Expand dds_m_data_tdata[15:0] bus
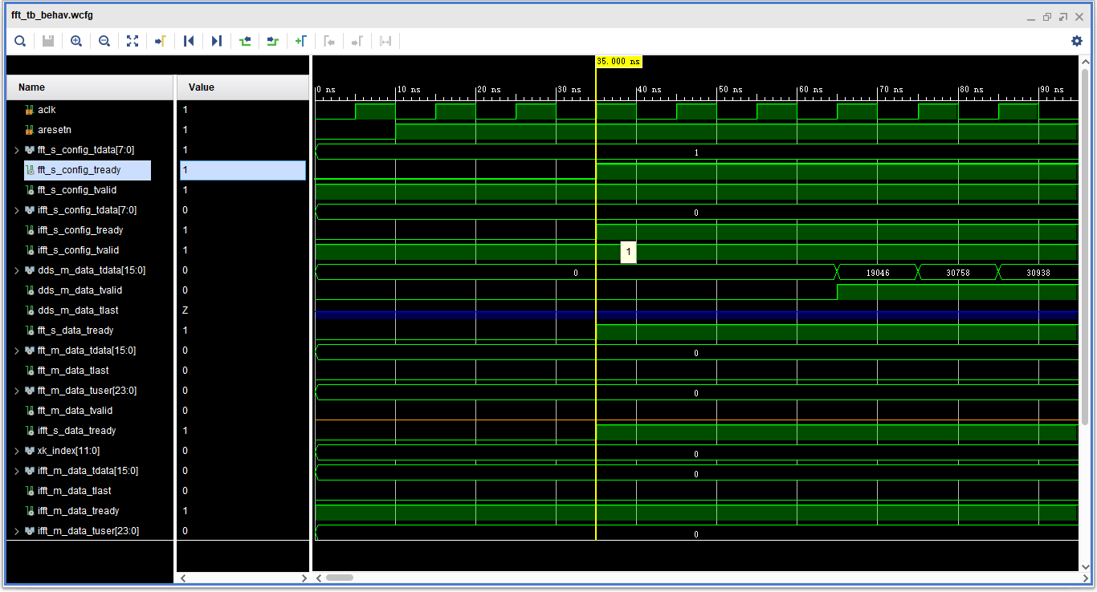Viewport: 1097px width, 592px height. 17,270
